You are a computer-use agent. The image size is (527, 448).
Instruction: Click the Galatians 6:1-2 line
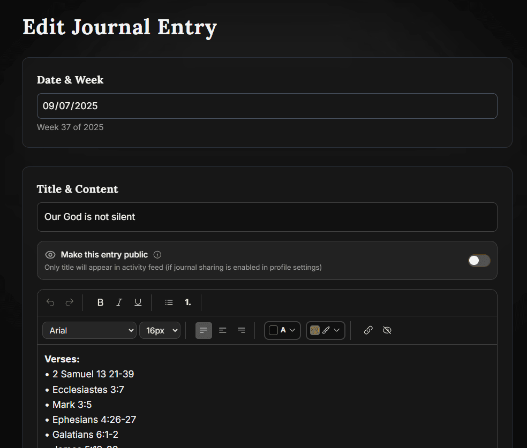tap(85, 435)
